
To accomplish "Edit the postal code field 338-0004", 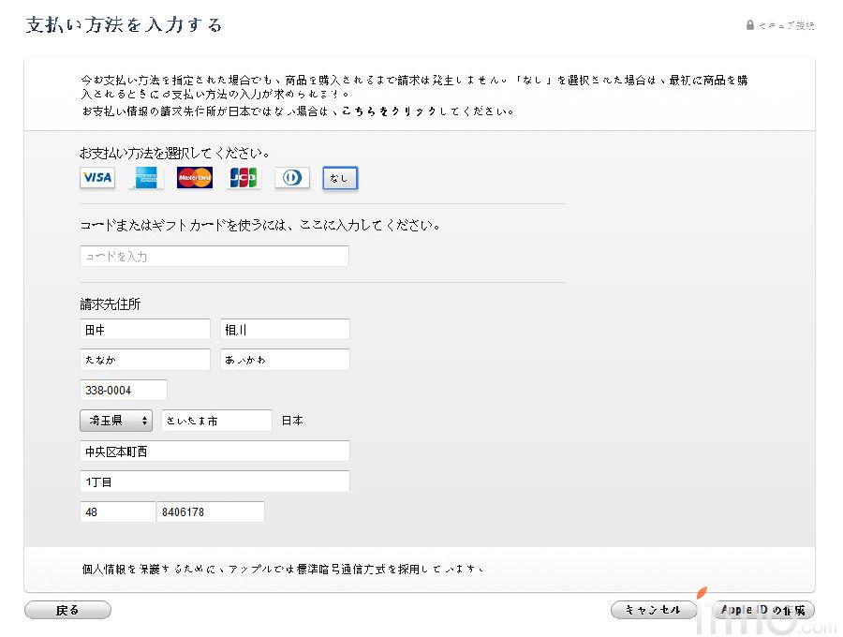I will click(x=124, y=390).
